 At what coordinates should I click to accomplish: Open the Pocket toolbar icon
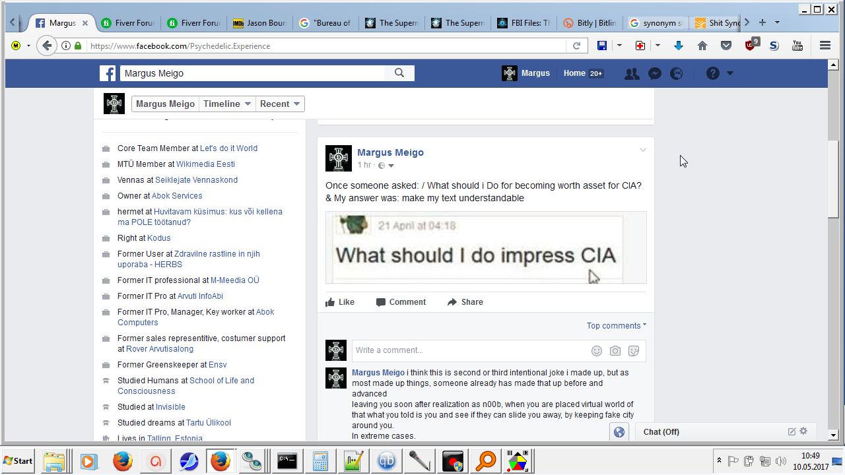click(x=726, y=46)
